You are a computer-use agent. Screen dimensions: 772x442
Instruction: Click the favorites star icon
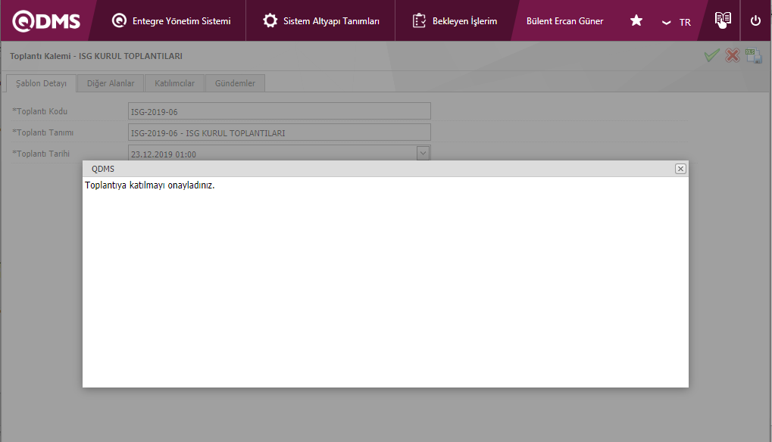(636, 20)
